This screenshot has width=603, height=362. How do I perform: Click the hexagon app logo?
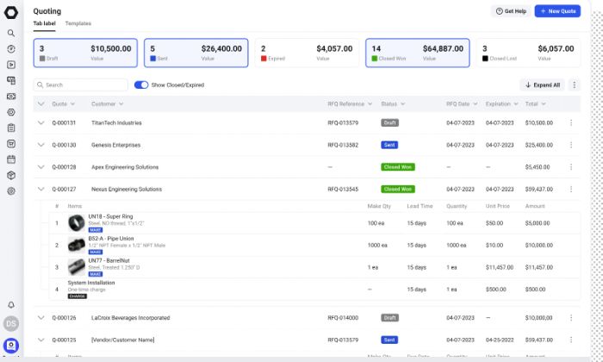point(11,12)
